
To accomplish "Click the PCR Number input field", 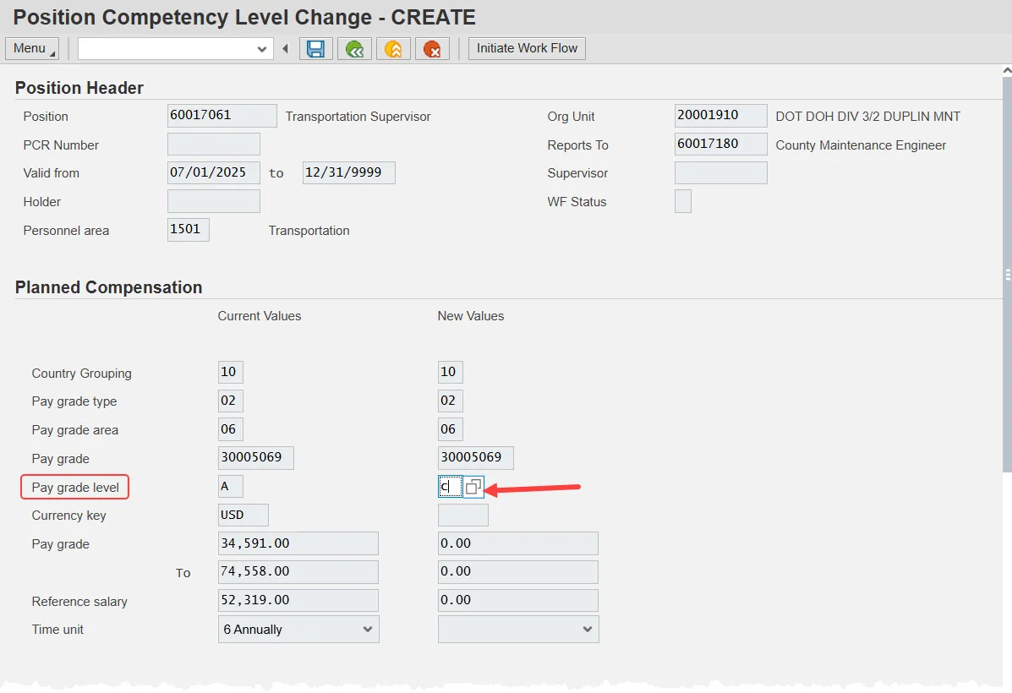I will pos(213,145).
